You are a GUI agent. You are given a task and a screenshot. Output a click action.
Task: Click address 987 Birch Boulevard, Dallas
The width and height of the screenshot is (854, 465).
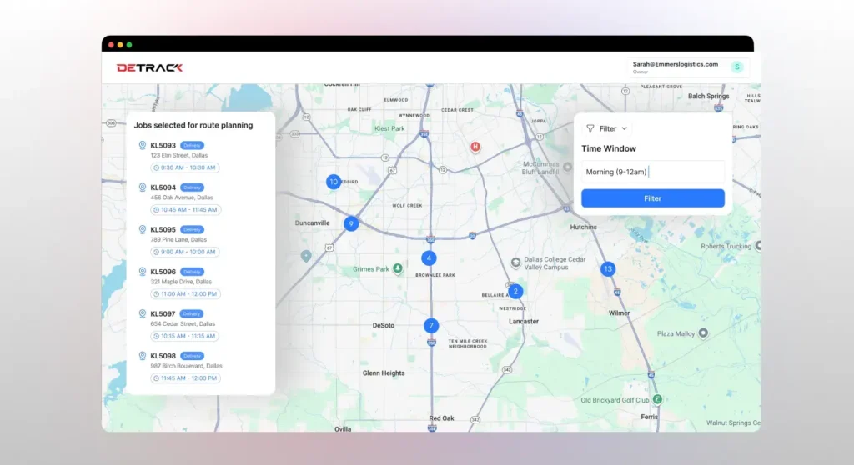(186, 366)
